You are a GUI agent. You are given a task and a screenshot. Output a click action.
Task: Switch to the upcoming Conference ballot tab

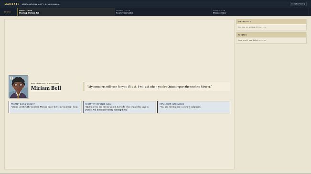(163, 12)
